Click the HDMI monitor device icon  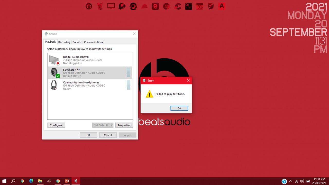click(x=54, y=60)
